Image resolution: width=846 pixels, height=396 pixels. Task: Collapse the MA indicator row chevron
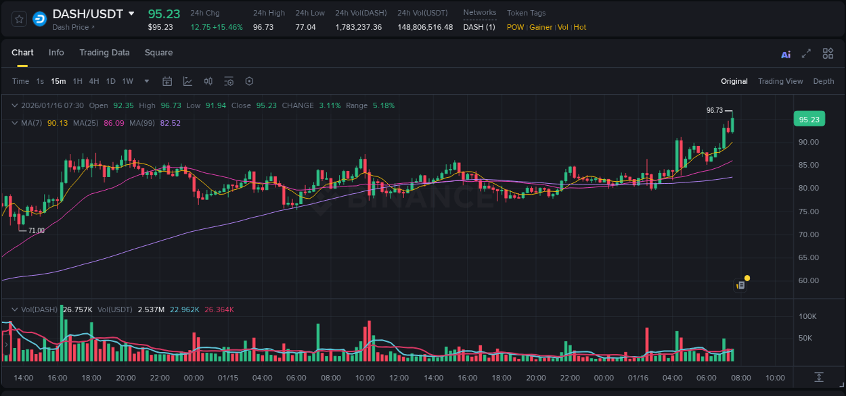(x=14, y=123)
